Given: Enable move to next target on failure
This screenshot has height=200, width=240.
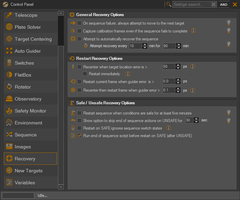Looking at the screenshot, I should [79, 23].
